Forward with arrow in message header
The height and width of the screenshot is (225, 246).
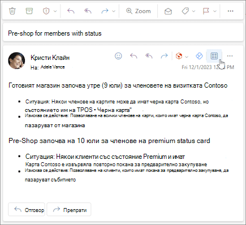[164, 56]
